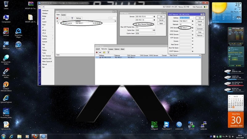Screen dimensions: 247x139
Task: Open column dropdown at right of DHCP Networks table
Action: tap(199, 55)
